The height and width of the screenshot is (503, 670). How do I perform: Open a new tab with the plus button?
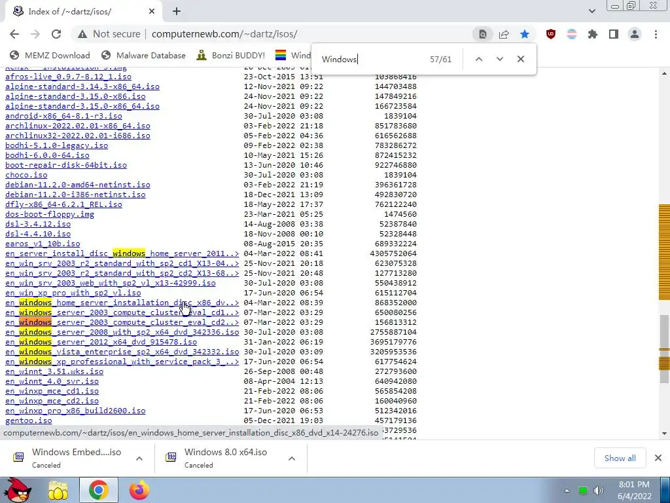pyautogui.click(x=177, y=12)
